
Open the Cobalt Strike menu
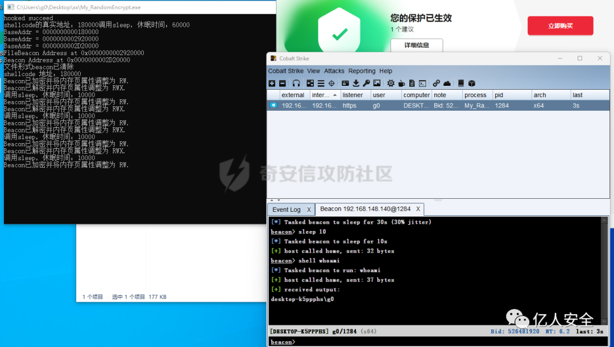pyautogui.click(x=286, y=71)
